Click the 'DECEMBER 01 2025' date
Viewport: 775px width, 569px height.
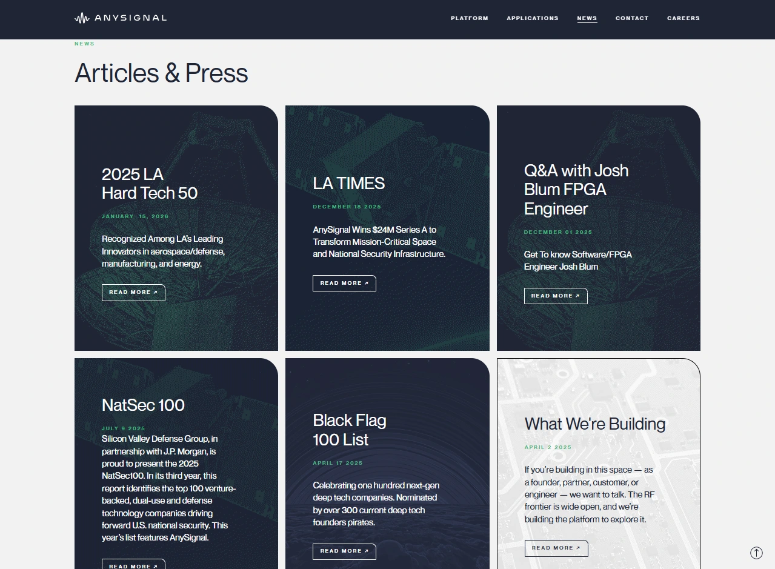[558, 232]
